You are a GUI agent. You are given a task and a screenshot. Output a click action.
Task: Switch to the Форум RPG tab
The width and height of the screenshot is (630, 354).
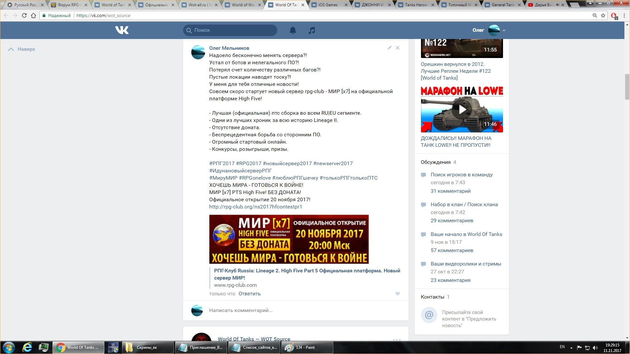(69, 5)
